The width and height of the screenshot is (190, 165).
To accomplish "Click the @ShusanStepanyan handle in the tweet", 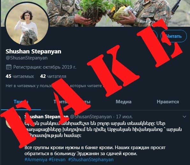I will [91, 117].
